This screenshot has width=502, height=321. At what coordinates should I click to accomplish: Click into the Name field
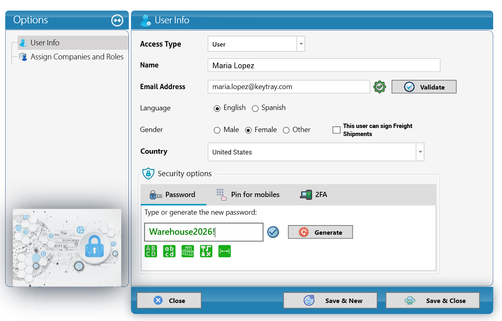point(324,65)
